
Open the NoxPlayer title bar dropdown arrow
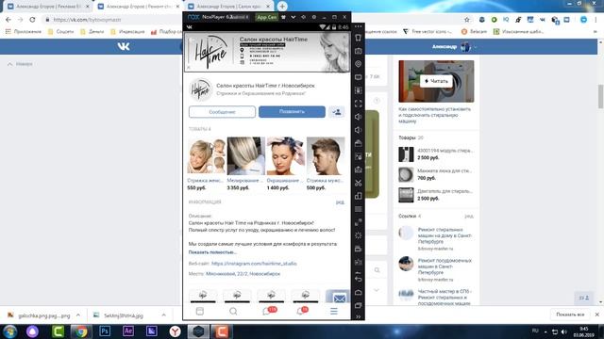pos(294,17)
